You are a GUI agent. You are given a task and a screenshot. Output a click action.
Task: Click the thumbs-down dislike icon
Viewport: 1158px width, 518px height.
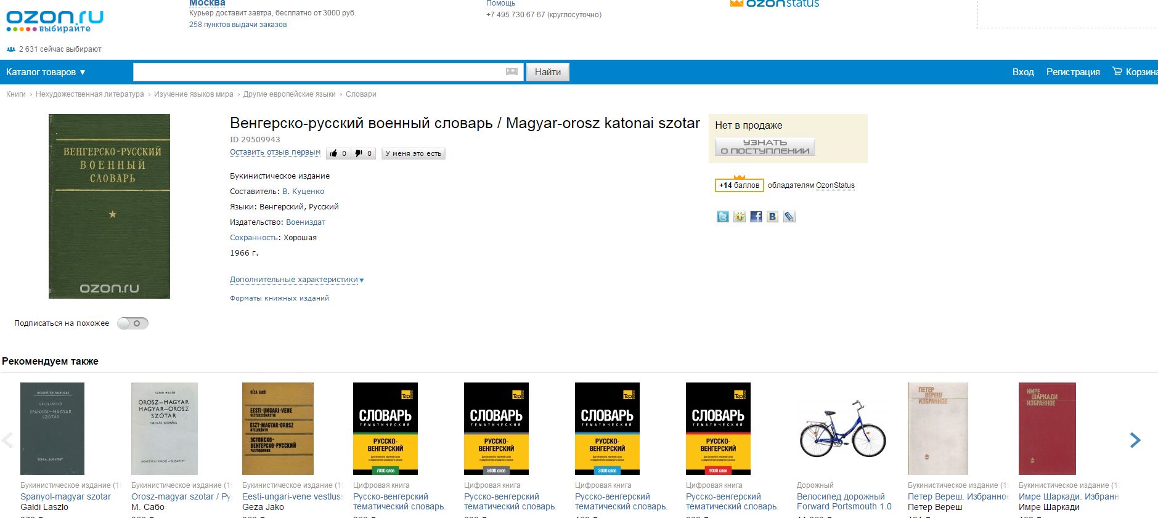(359, 153)
